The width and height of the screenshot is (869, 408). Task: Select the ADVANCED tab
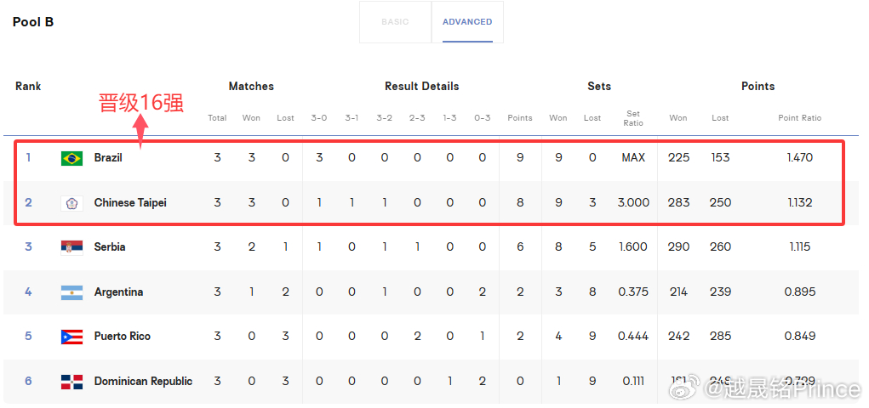[x=467, y=22]
